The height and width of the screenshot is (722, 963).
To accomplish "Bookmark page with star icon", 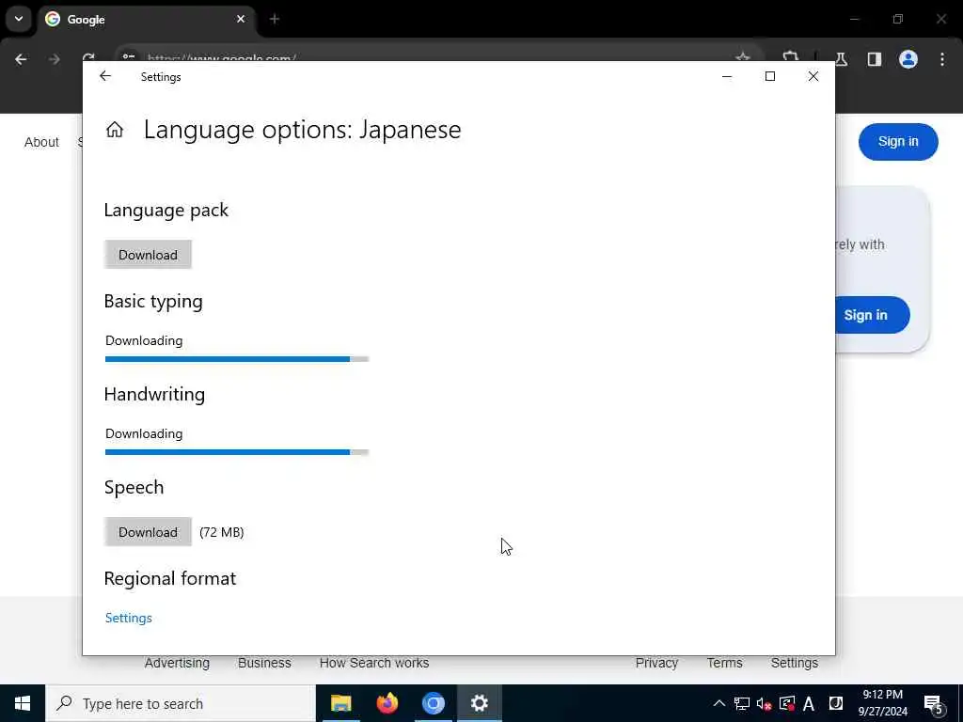I will (743, 57).
